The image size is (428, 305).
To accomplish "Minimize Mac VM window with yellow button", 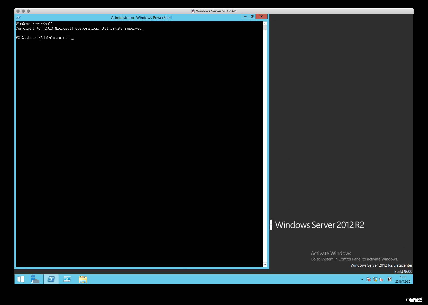I will point(23,11).
